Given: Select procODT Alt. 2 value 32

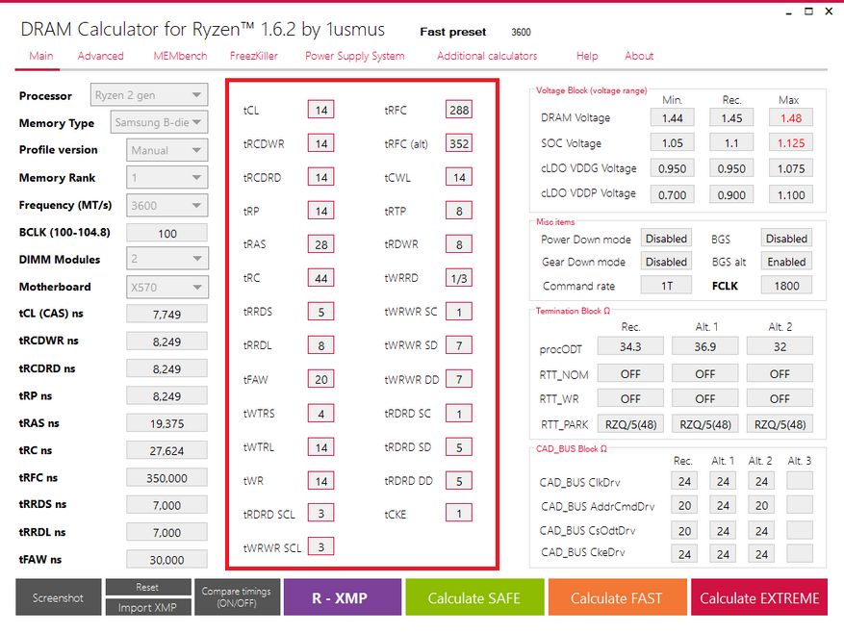Looking at the screenshot, I should click(x=780, y=346).
